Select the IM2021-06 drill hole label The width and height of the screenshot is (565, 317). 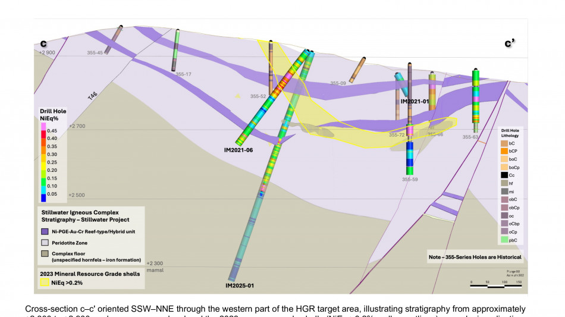point(238,150)
